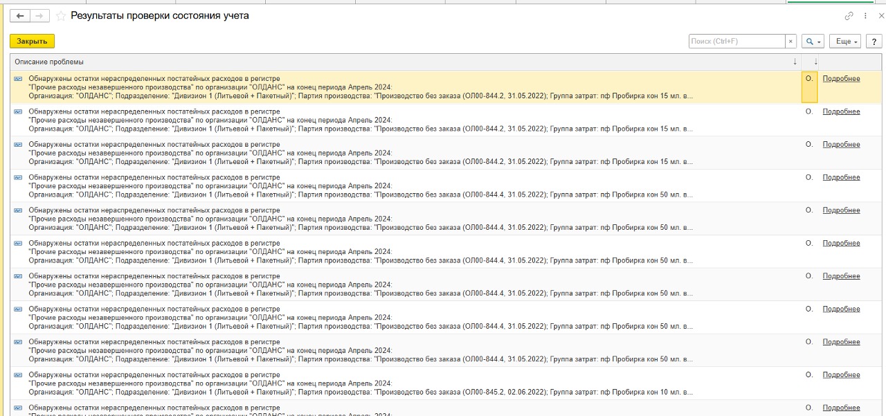886x416 pixels.
Task: Clear the search field with the x icon
Action: click(790, 42)
